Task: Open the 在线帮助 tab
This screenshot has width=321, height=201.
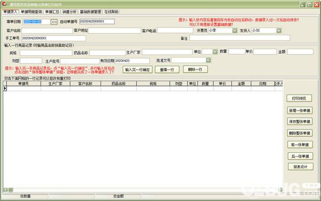Action: point(111,12)
